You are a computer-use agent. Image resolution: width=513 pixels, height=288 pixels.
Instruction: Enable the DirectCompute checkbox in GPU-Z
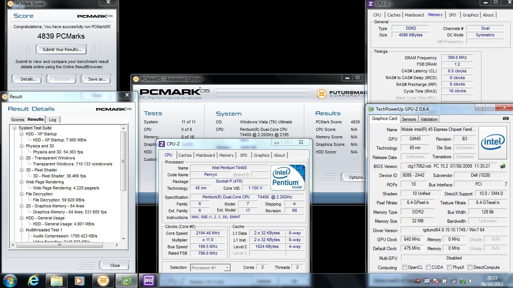click(470, 267)
